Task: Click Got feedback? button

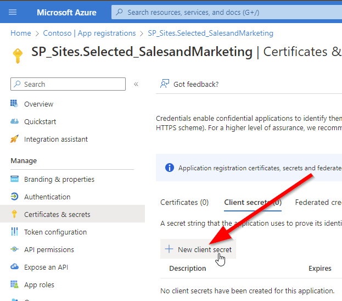Action: 189,84
